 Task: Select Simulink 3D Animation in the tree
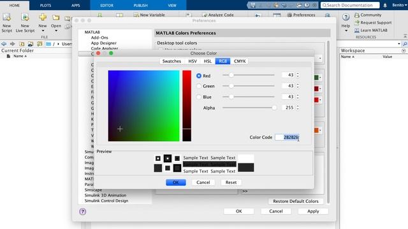(x=105, y=195)
